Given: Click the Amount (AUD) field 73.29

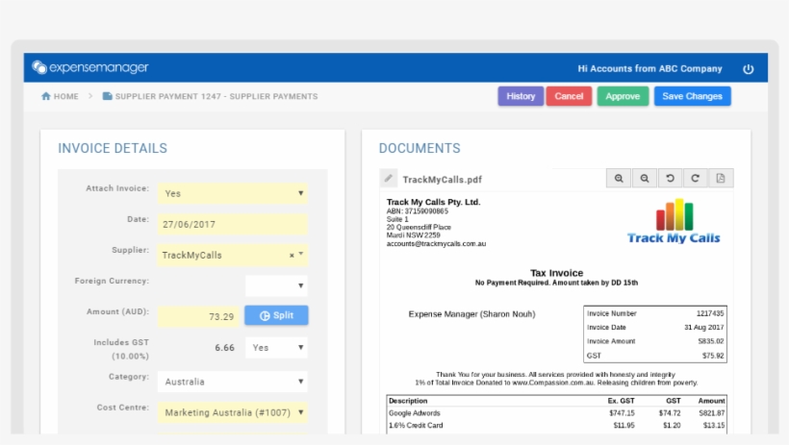Looking at the screenshot, I should coord(199,316).
